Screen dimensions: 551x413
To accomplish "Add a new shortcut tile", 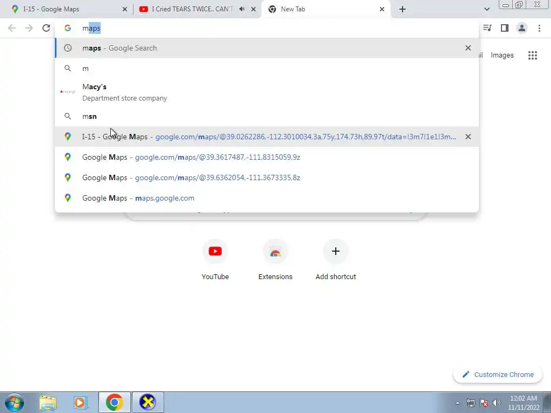I will click(336, 259).
